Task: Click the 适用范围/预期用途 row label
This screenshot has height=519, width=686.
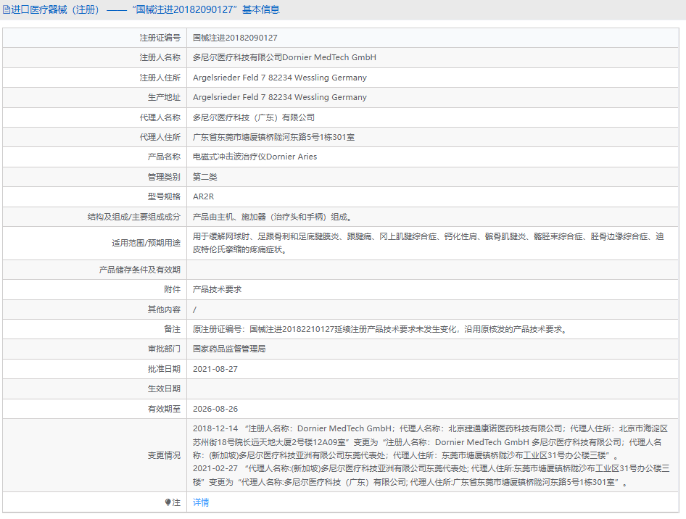Action: click(x=145, y=243)
